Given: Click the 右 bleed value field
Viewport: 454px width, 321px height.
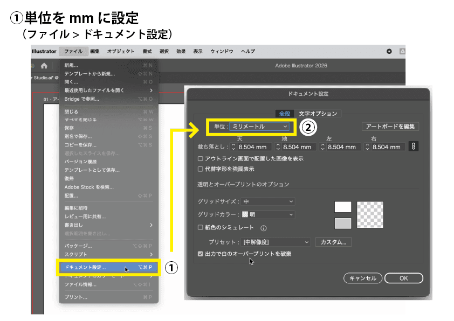Looking at the screenshot, I should click(388, 147).
